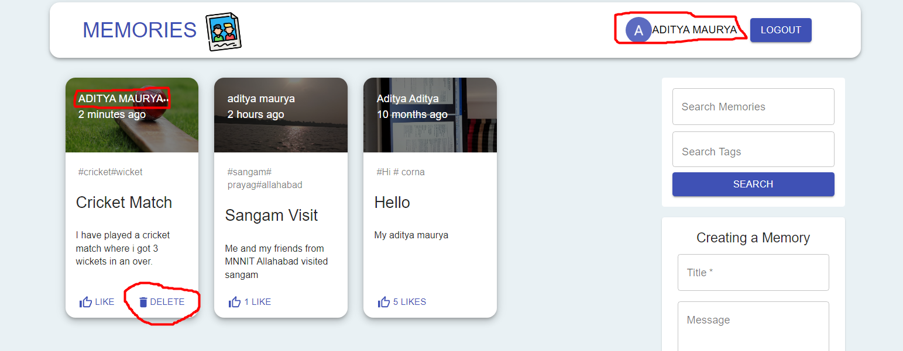Select the MEMORIES logo heading

139,30
